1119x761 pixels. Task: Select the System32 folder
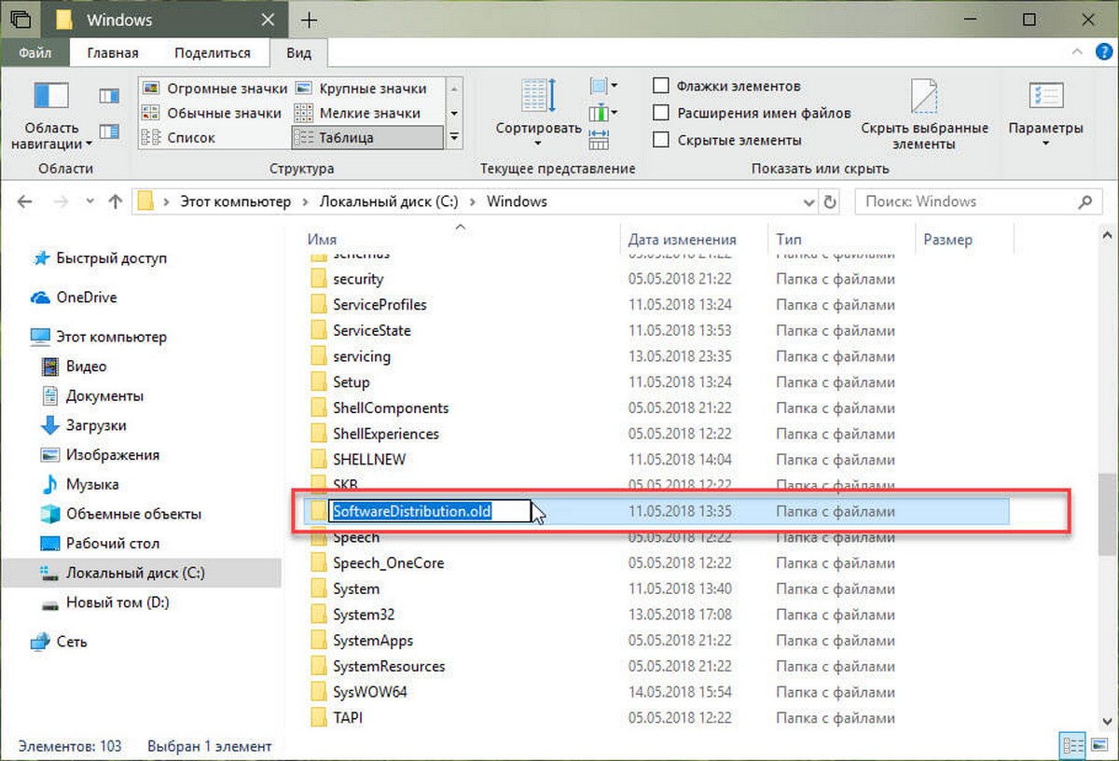[x=365, y=615]
